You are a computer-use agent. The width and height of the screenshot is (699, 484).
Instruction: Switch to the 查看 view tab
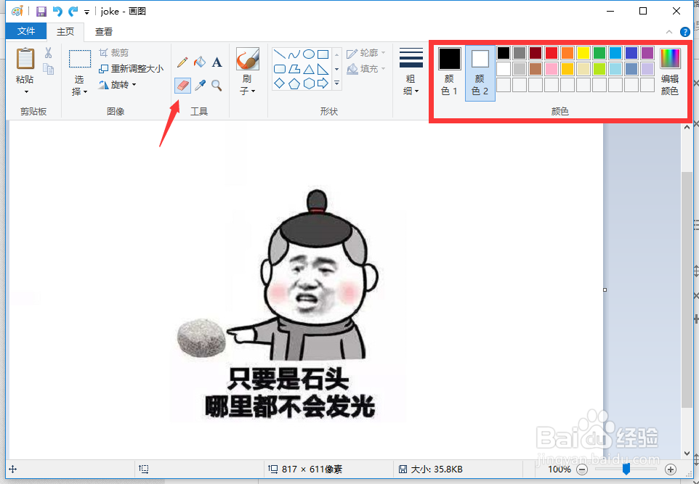point(103,32)
